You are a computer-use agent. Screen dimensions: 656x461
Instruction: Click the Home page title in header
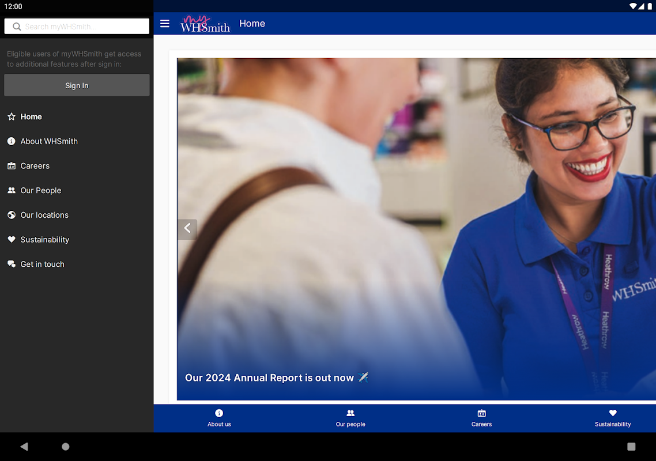tap(252, 24)
